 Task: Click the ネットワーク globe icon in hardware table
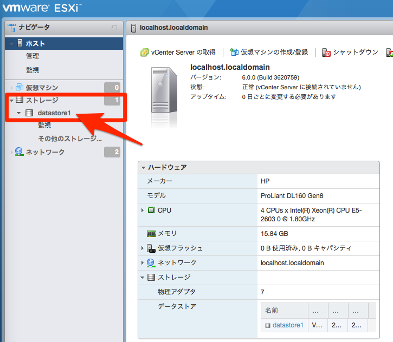coord(151,262)
